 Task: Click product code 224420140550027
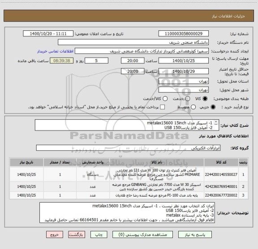221,174
